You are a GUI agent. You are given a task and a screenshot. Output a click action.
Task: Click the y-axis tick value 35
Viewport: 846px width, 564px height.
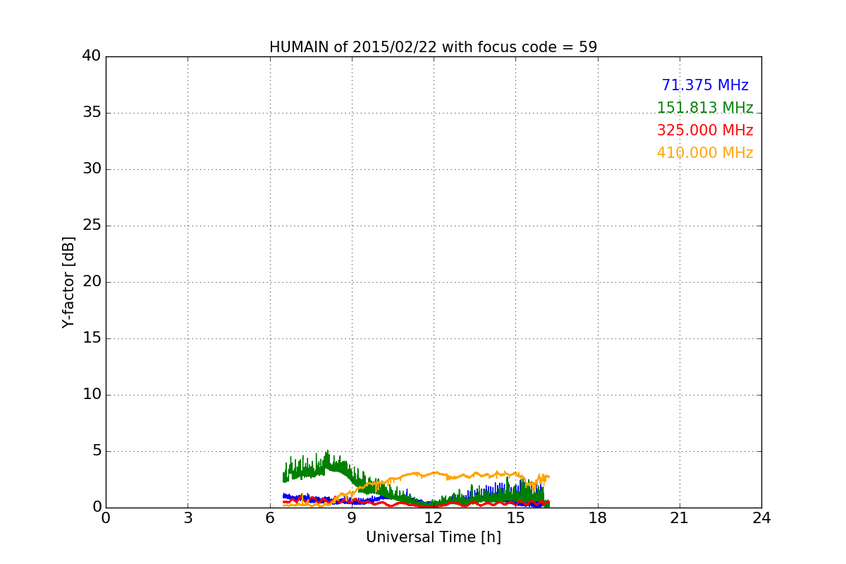(x=92, y=113)
